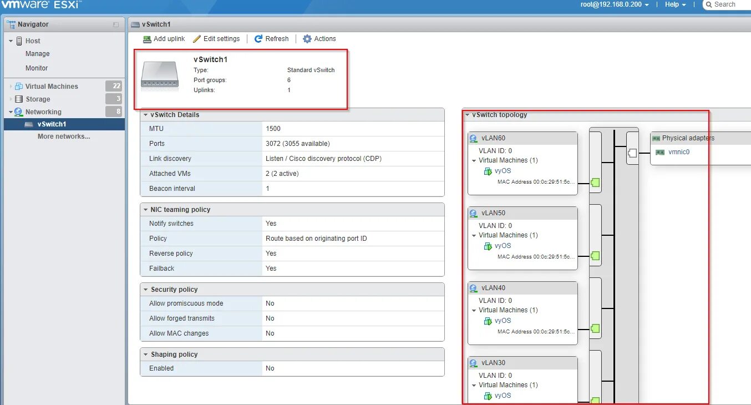Expand the Virtual Machines tree node
The image size is (751, 405).
(x=11, y=87)
